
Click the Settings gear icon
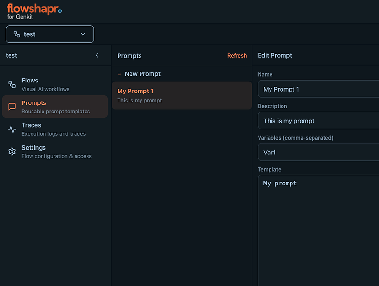[x=12, y=152]
